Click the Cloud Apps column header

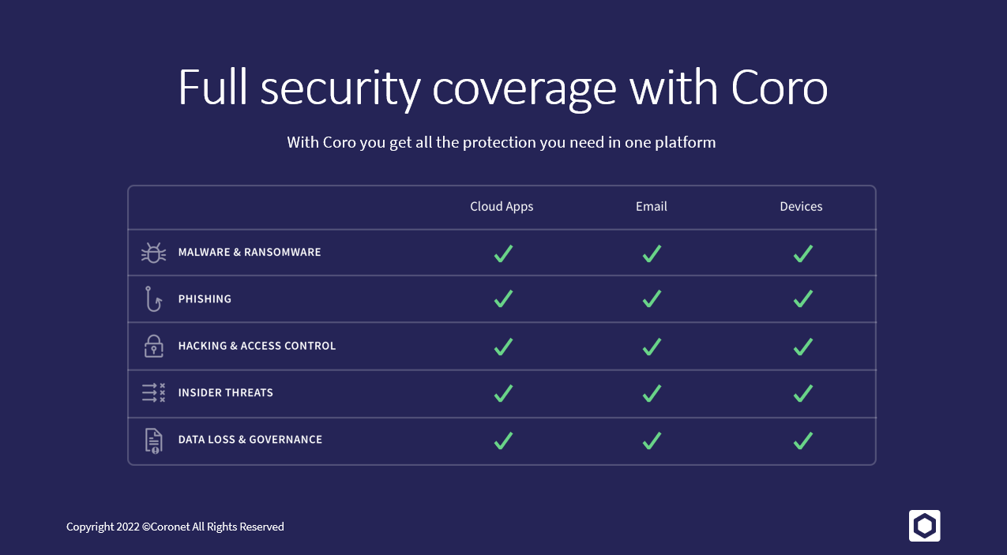tap(502, 206)
